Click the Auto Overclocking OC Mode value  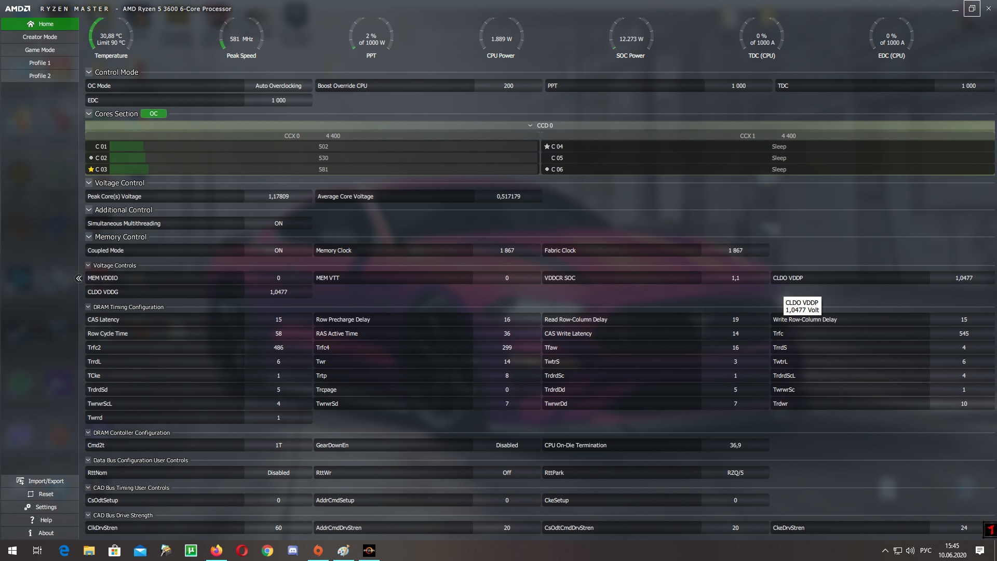pos(278,86)
